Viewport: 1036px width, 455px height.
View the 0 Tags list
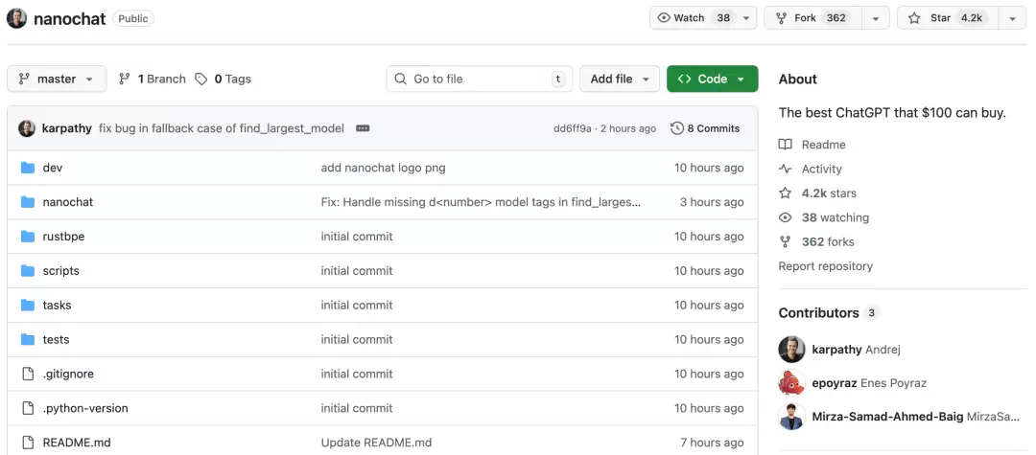click(224, 79)
